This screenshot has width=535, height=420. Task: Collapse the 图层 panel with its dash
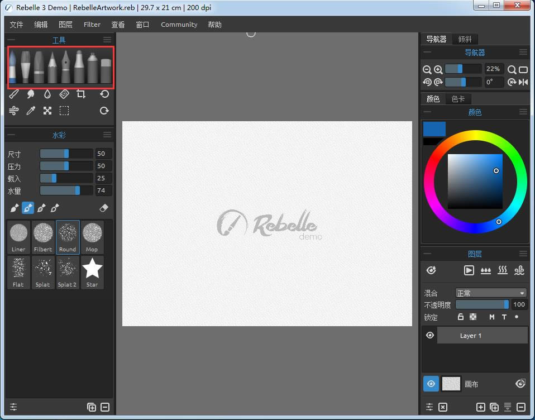point(427,254)
